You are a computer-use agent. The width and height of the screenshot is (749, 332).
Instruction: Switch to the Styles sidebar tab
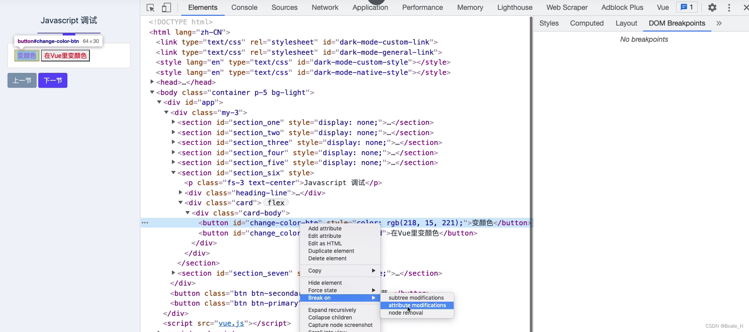pyautogui.click(x=549, y=23)
